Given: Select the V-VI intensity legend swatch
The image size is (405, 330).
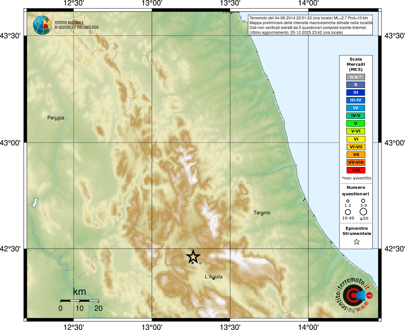Looking at the screenshot, I should (x=356, y=131).
